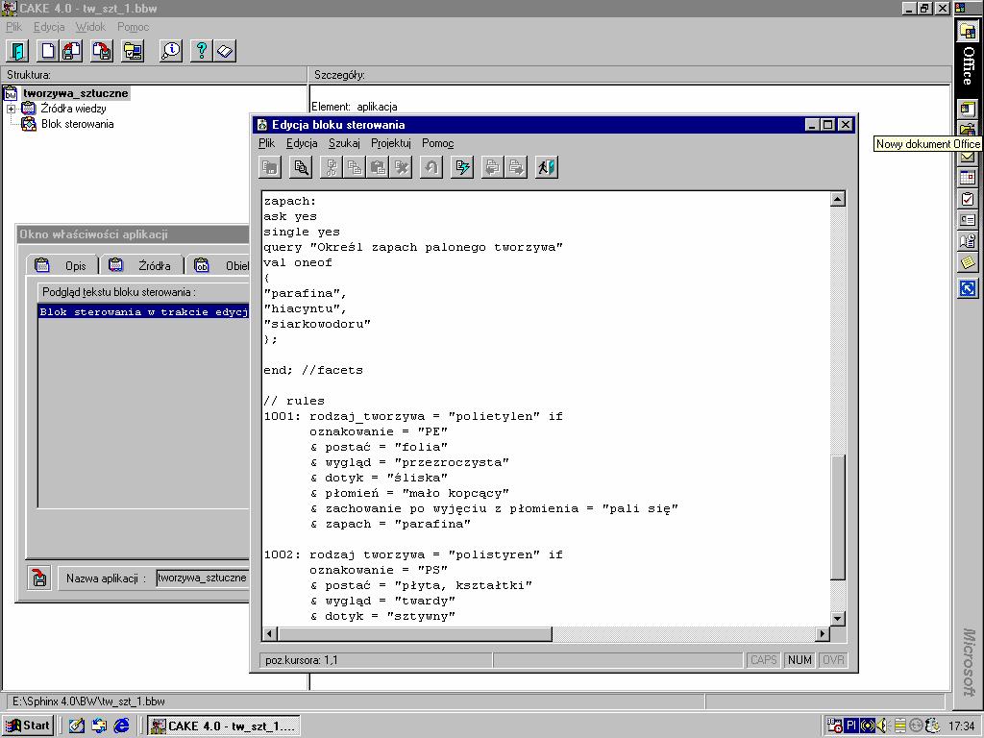Click the contact card icon on Office bar
This screenshot has height=738, width=984.
pos(967,220)
